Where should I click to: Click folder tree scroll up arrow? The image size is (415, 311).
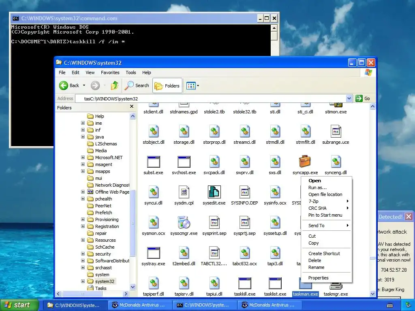[x=133, y=116]
